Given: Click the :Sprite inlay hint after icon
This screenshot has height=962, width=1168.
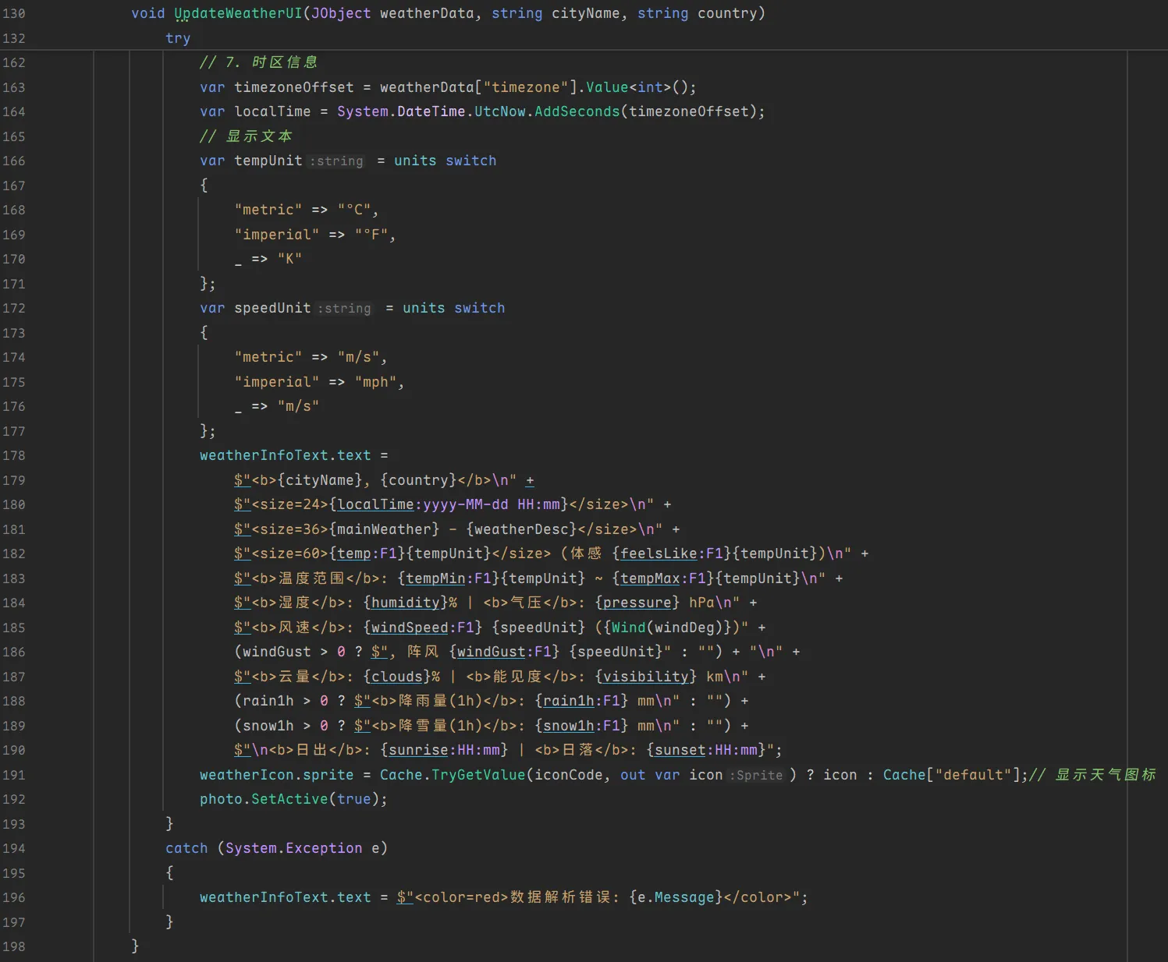Looking at the screenshot, I should [x=757, y=775].
